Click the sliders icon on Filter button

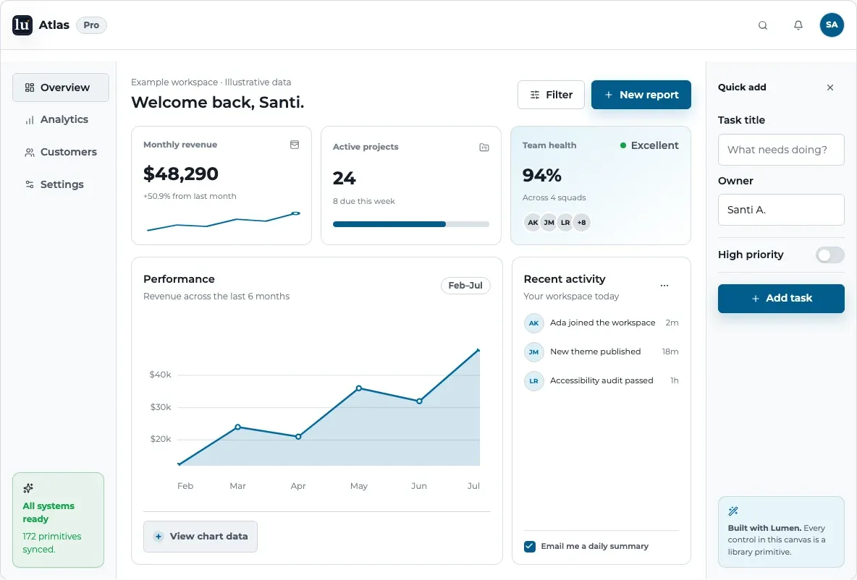[x=534, y=95]
